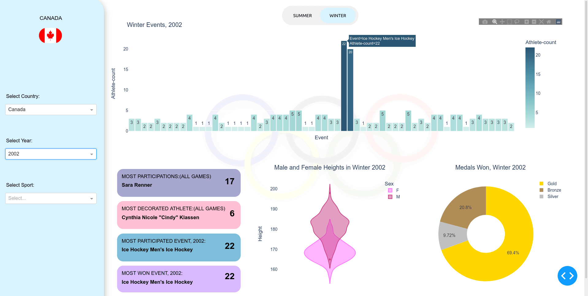Click the bar labeled 20
This screenshot has width=588, height=296.
350,90
